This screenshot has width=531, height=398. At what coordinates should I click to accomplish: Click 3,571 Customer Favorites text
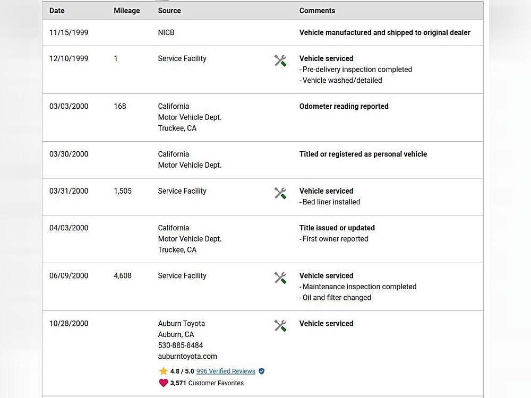(207, 383)
